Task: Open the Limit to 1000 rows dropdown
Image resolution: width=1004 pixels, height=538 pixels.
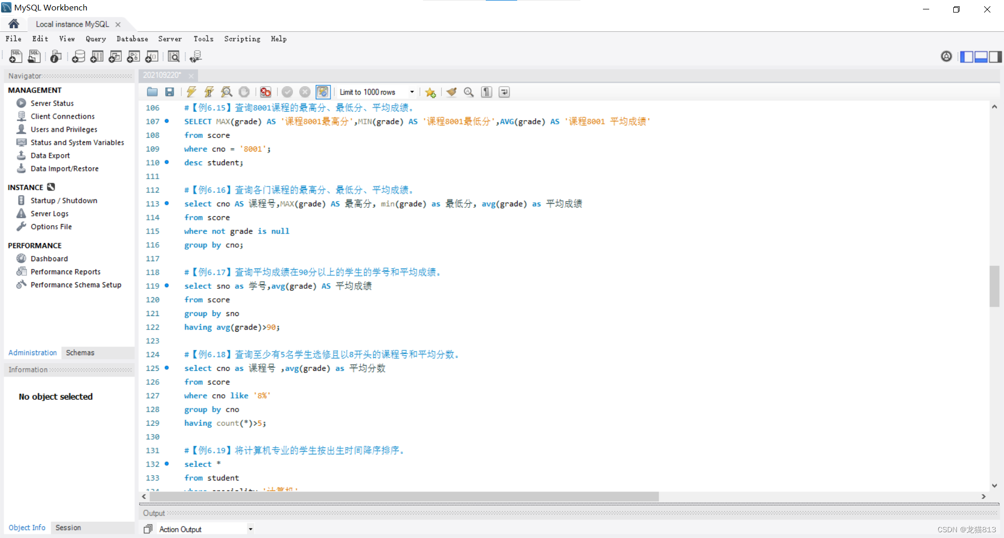Action: coord(413,92)
